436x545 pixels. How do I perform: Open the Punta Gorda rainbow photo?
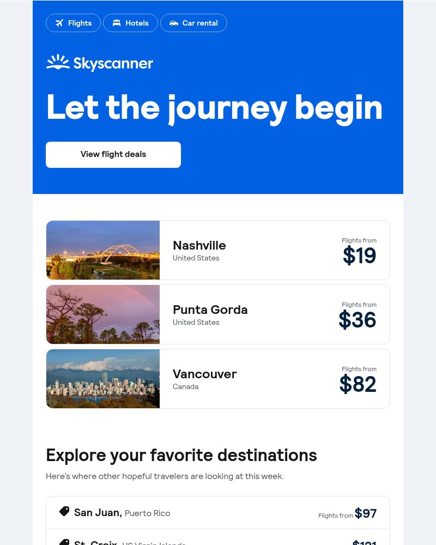point(103,314)
